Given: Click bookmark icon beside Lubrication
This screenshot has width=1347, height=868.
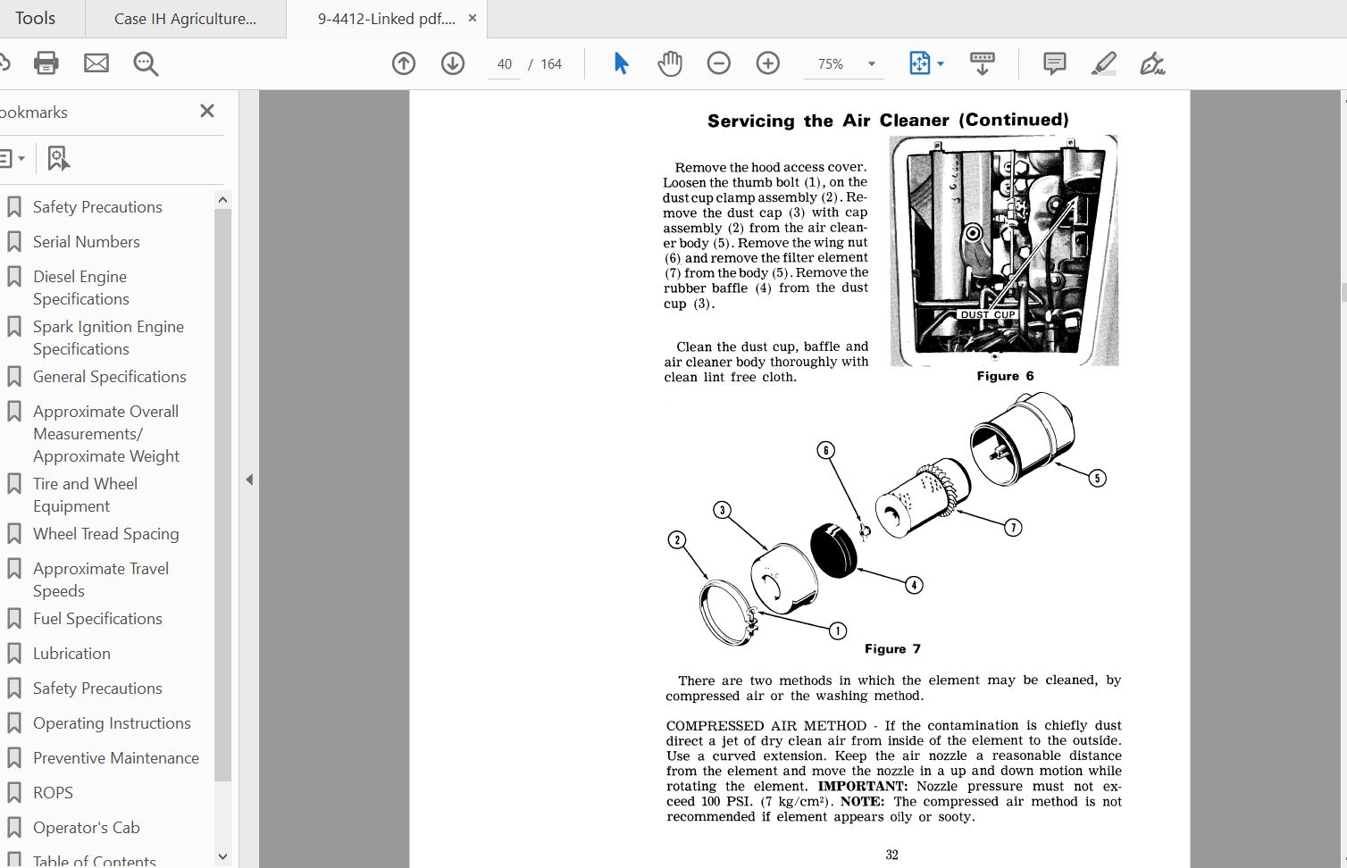Looking at the screenshot, I should (14, 654).
